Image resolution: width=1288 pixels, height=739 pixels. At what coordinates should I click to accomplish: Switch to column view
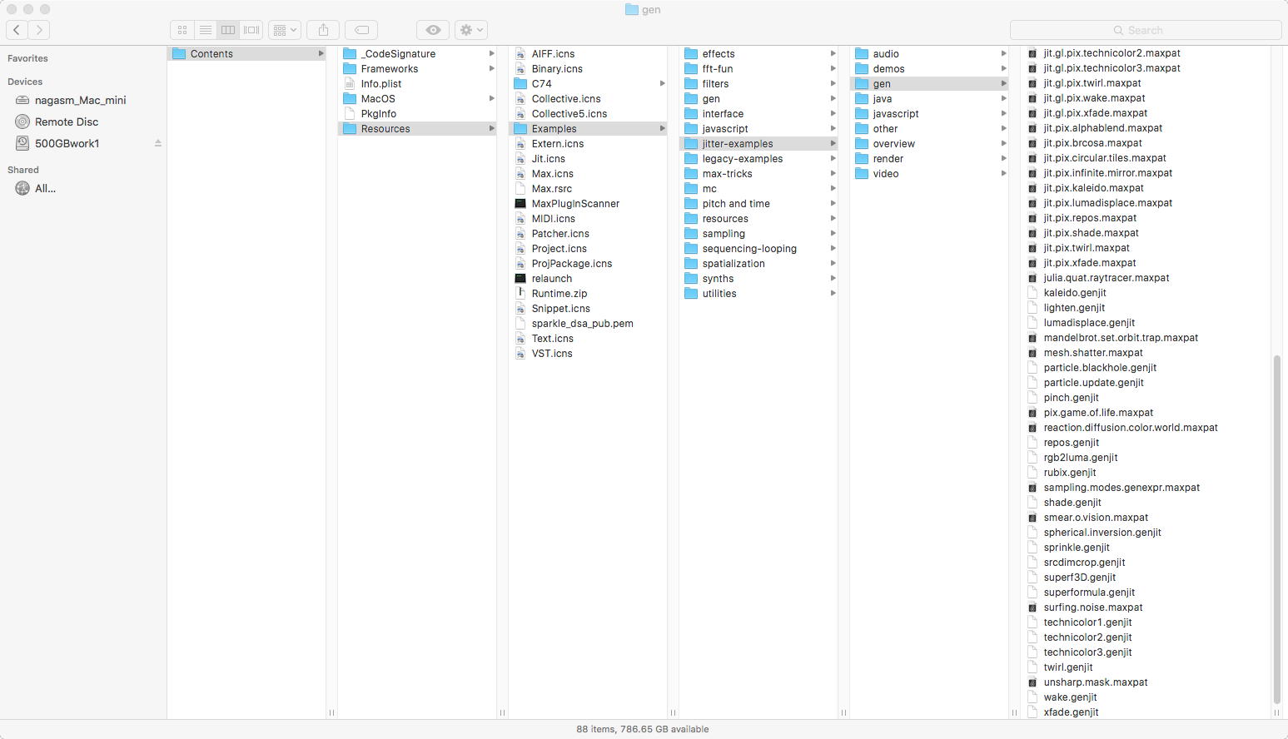tap(228, 30)
